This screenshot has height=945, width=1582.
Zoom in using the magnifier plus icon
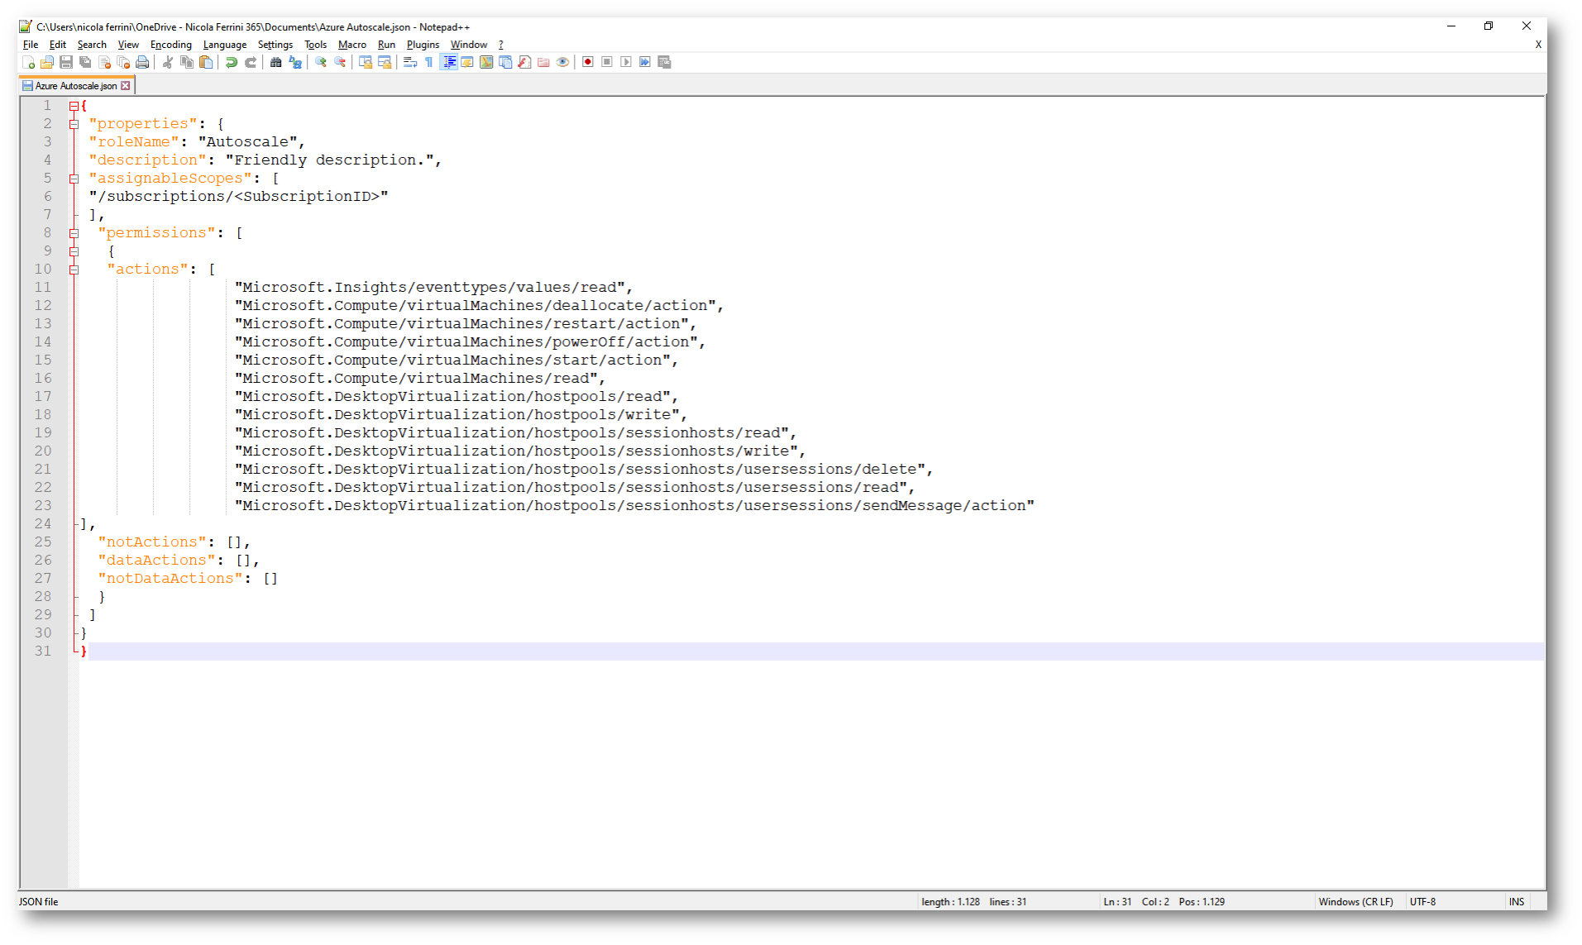click(321, 62)
